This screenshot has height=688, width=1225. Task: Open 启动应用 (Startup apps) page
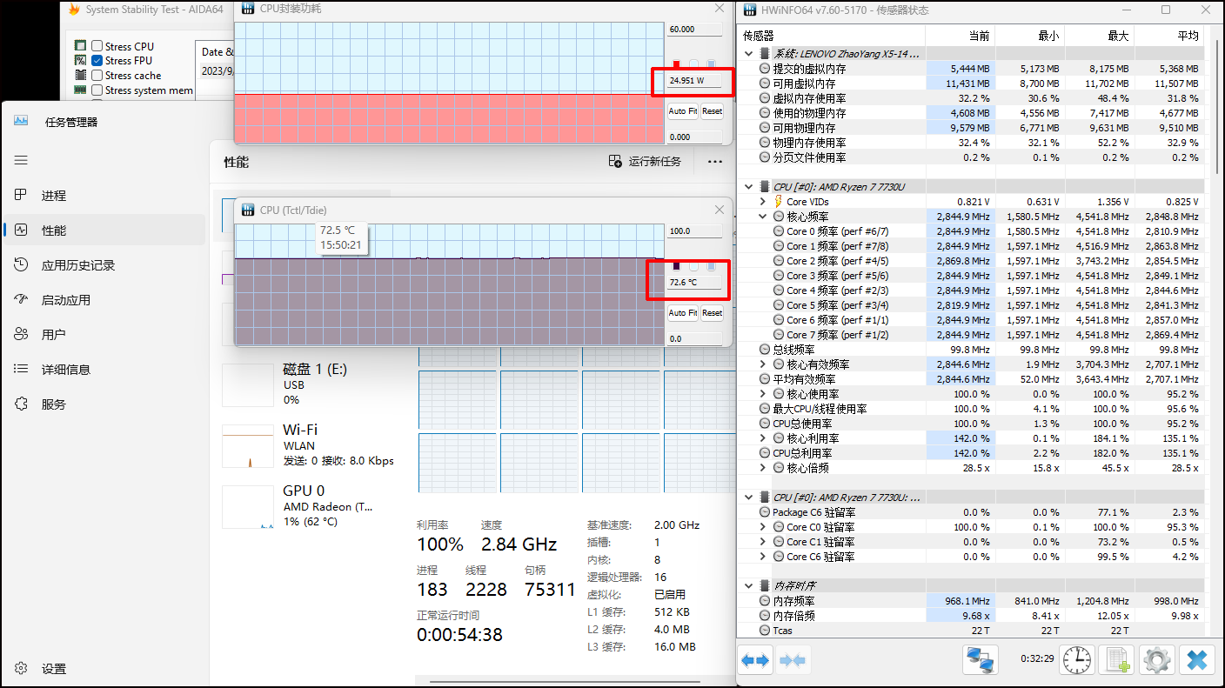pos(66,300)
